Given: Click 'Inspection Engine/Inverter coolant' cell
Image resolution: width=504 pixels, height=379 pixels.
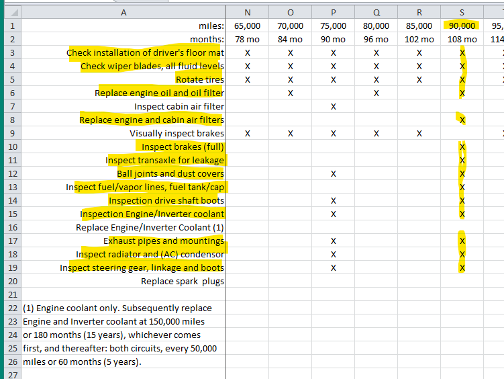Looking at the screenshot, I should tap(123, 214).
